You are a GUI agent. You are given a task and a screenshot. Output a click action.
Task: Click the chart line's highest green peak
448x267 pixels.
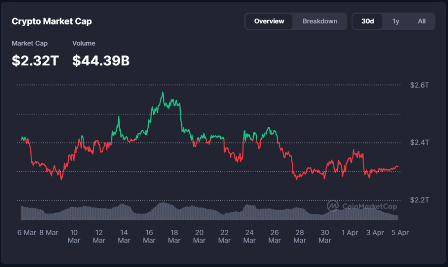pyautogui.click(x=163, y=93)
